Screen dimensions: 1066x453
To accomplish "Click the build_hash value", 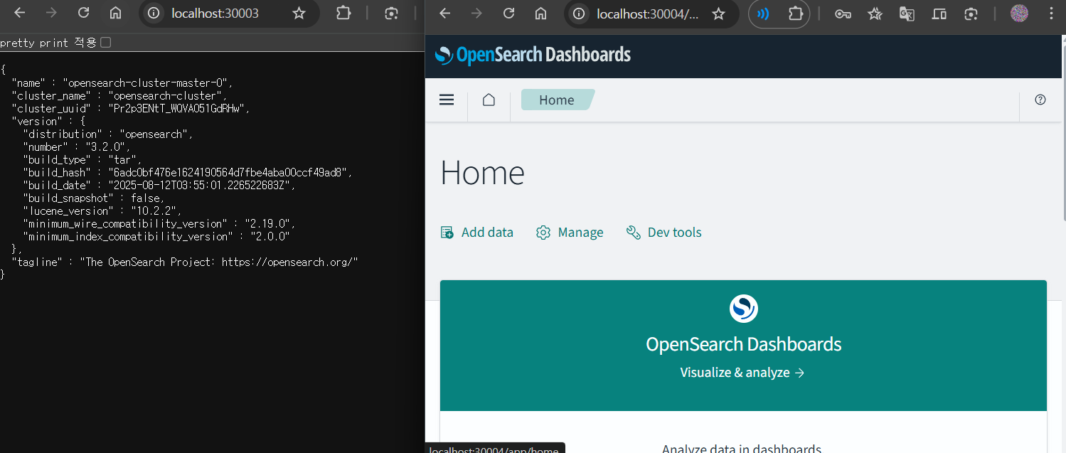I will [x=230, y=172].
